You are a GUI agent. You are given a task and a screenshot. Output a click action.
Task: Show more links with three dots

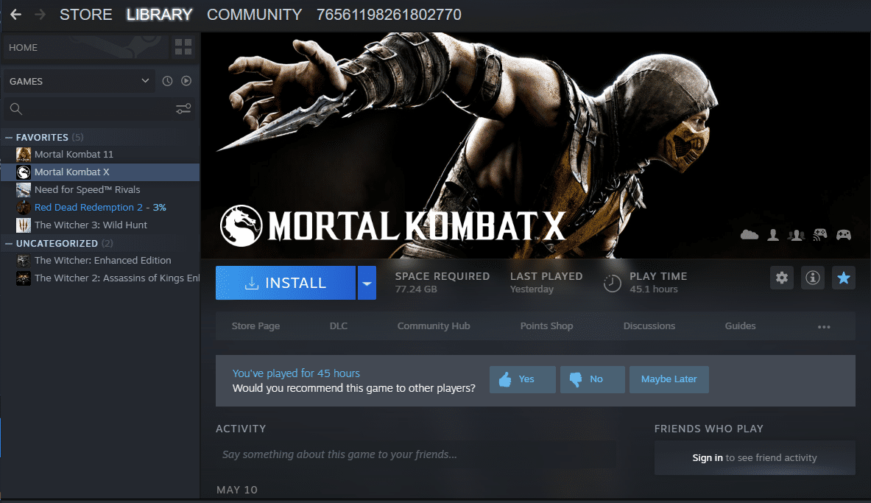pos(824,327)
